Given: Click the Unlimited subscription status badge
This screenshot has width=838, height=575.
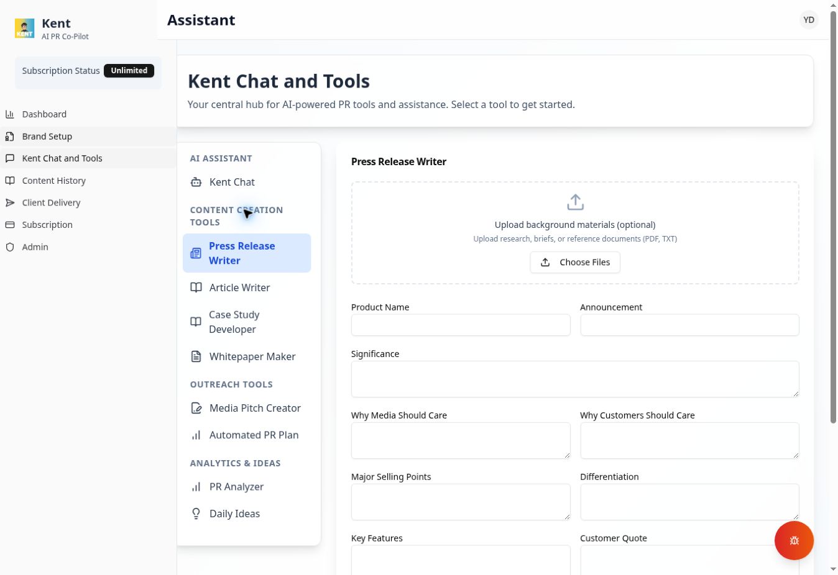Looking at the screenshot, I should (x=129, y=71).
